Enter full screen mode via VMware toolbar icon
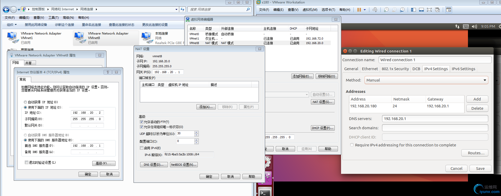 429,10
